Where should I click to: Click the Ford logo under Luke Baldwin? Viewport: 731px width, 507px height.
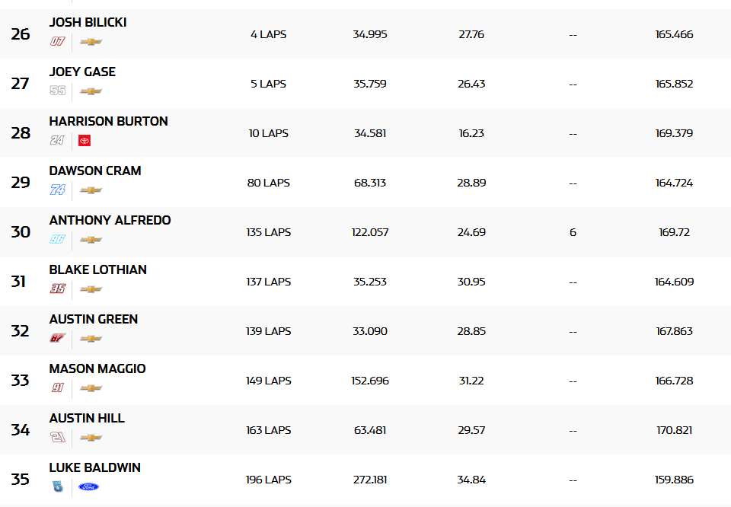pos(88,486)
